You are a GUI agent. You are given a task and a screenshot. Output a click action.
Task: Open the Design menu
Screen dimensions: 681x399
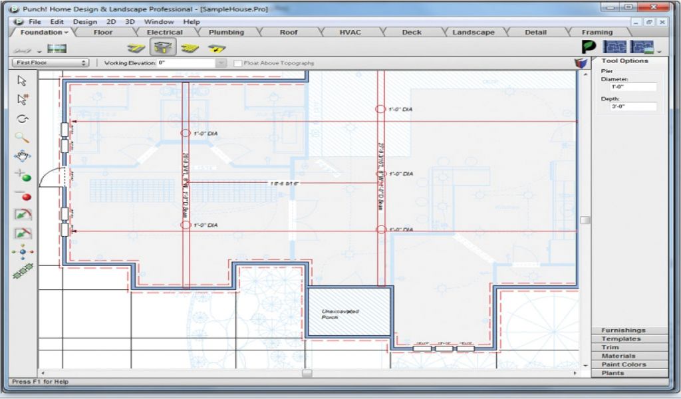click(84, 22)
